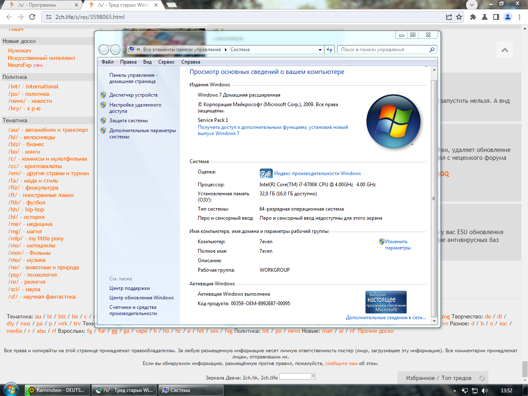Click the scroll-to-top arrow on page
528x396 pixels.
coord(505,50)
